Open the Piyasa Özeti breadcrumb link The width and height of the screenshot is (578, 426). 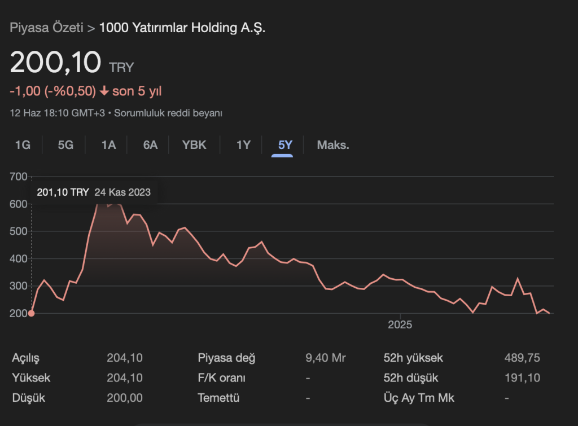click(47, 28)
